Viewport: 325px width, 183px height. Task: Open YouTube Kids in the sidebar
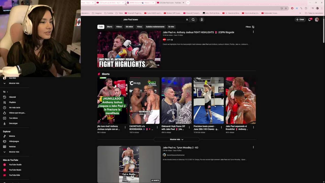pos(14,175)
